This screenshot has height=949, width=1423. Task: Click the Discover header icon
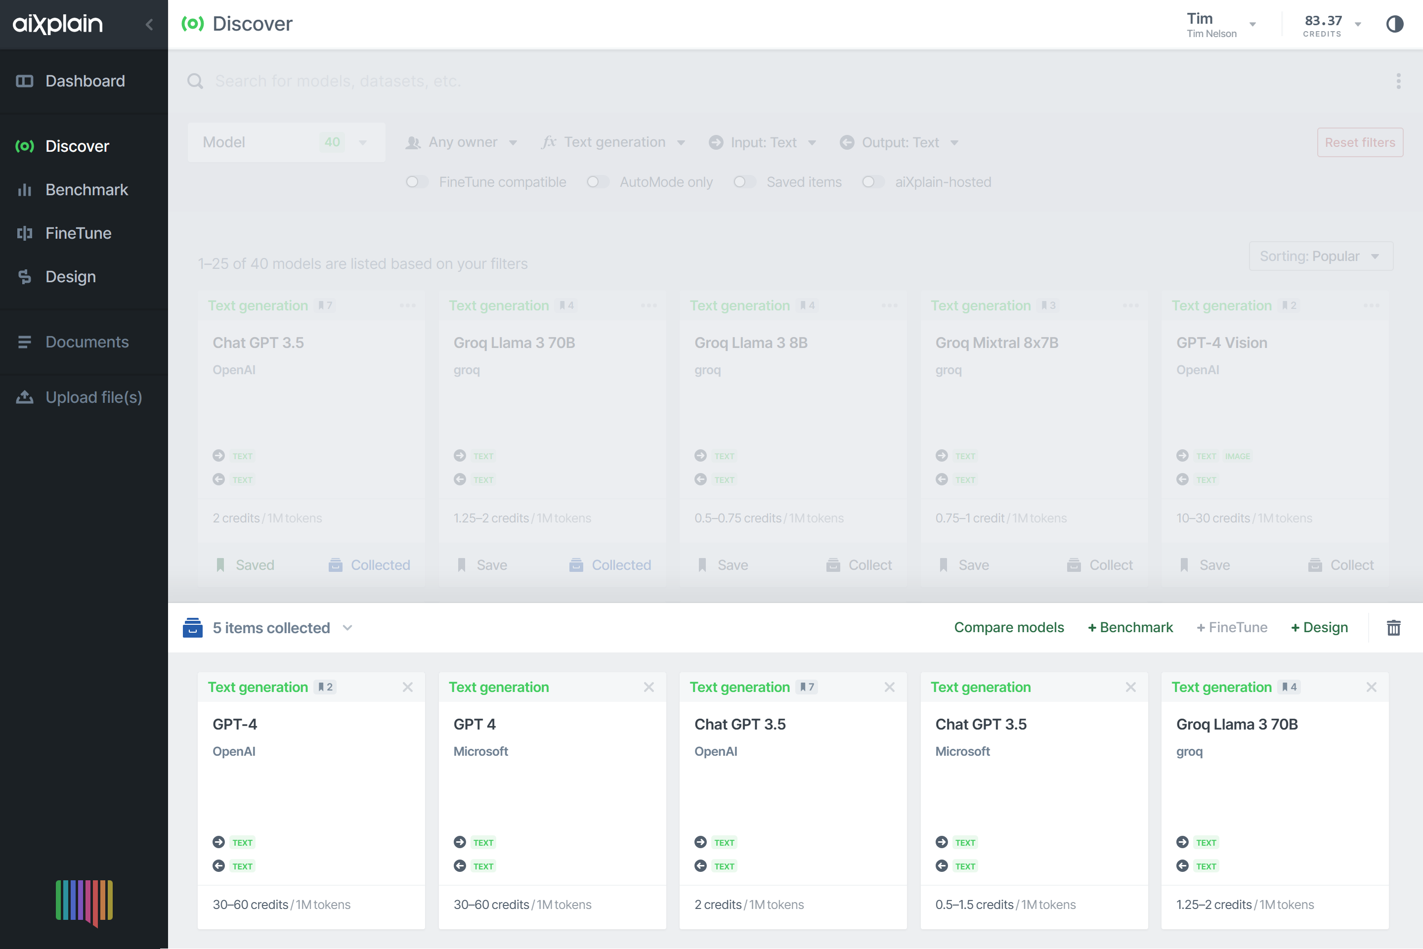click(192, 24)
